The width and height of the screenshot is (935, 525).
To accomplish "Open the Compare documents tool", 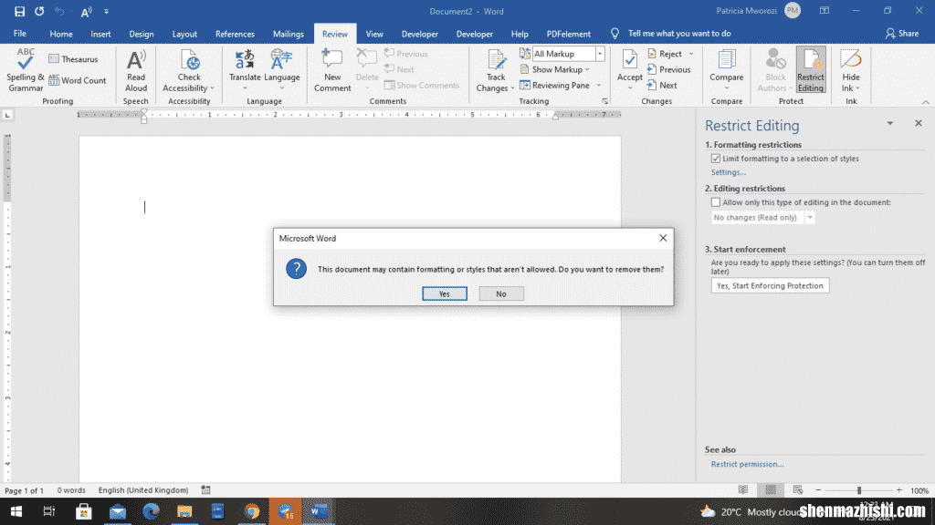I will point(726,69).
